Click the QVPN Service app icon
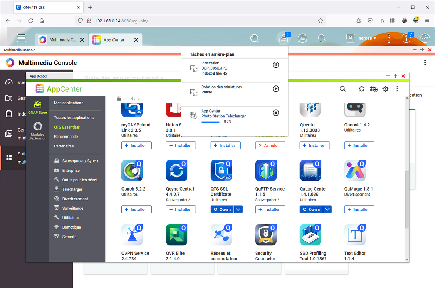Image resolution: width=435 pixels, height=288 pixels. (132, 235)
